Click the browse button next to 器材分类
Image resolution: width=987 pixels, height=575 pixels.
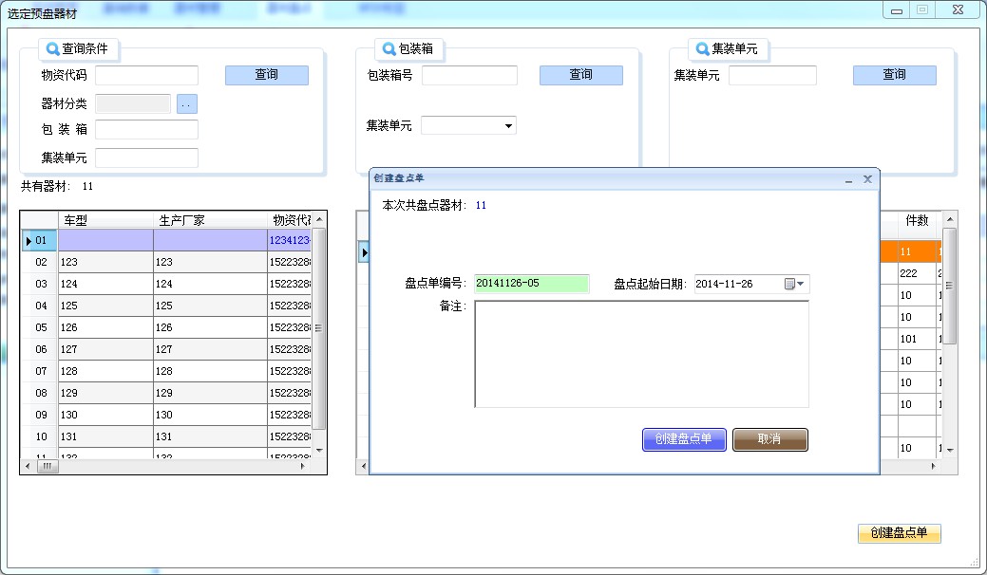tap(187, 103)
